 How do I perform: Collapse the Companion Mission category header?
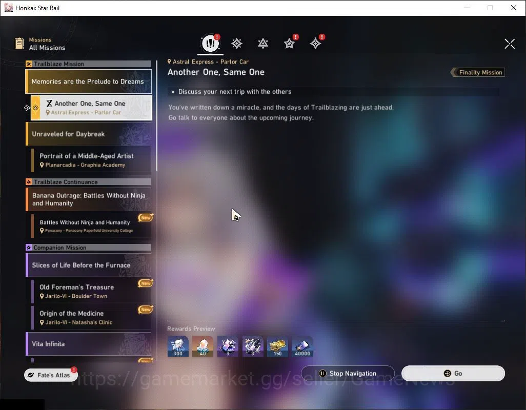tap(89, 248)
